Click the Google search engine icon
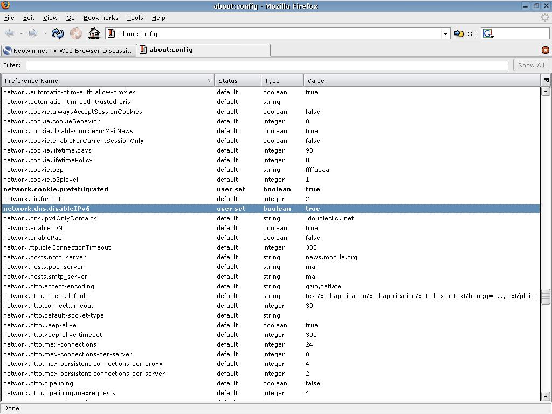This screenshot has height=414, width=552. pyautogui.click(x=488, y=34)
